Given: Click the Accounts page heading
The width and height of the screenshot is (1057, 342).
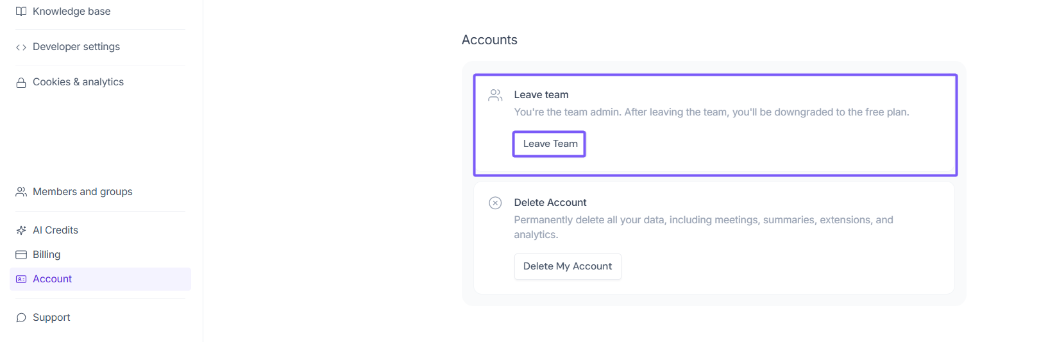Looking at the screenshot, I should (x=489, y=40).
